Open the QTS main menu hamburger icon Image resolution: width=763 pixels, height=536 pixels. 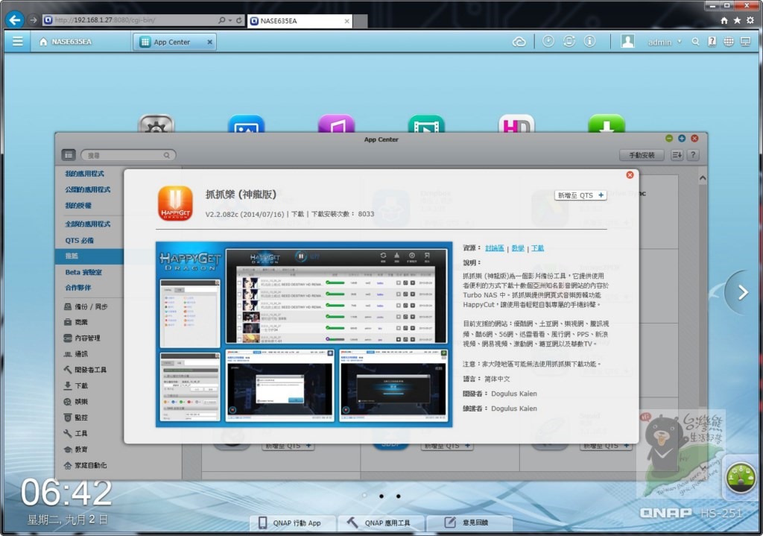click(18, 42)
